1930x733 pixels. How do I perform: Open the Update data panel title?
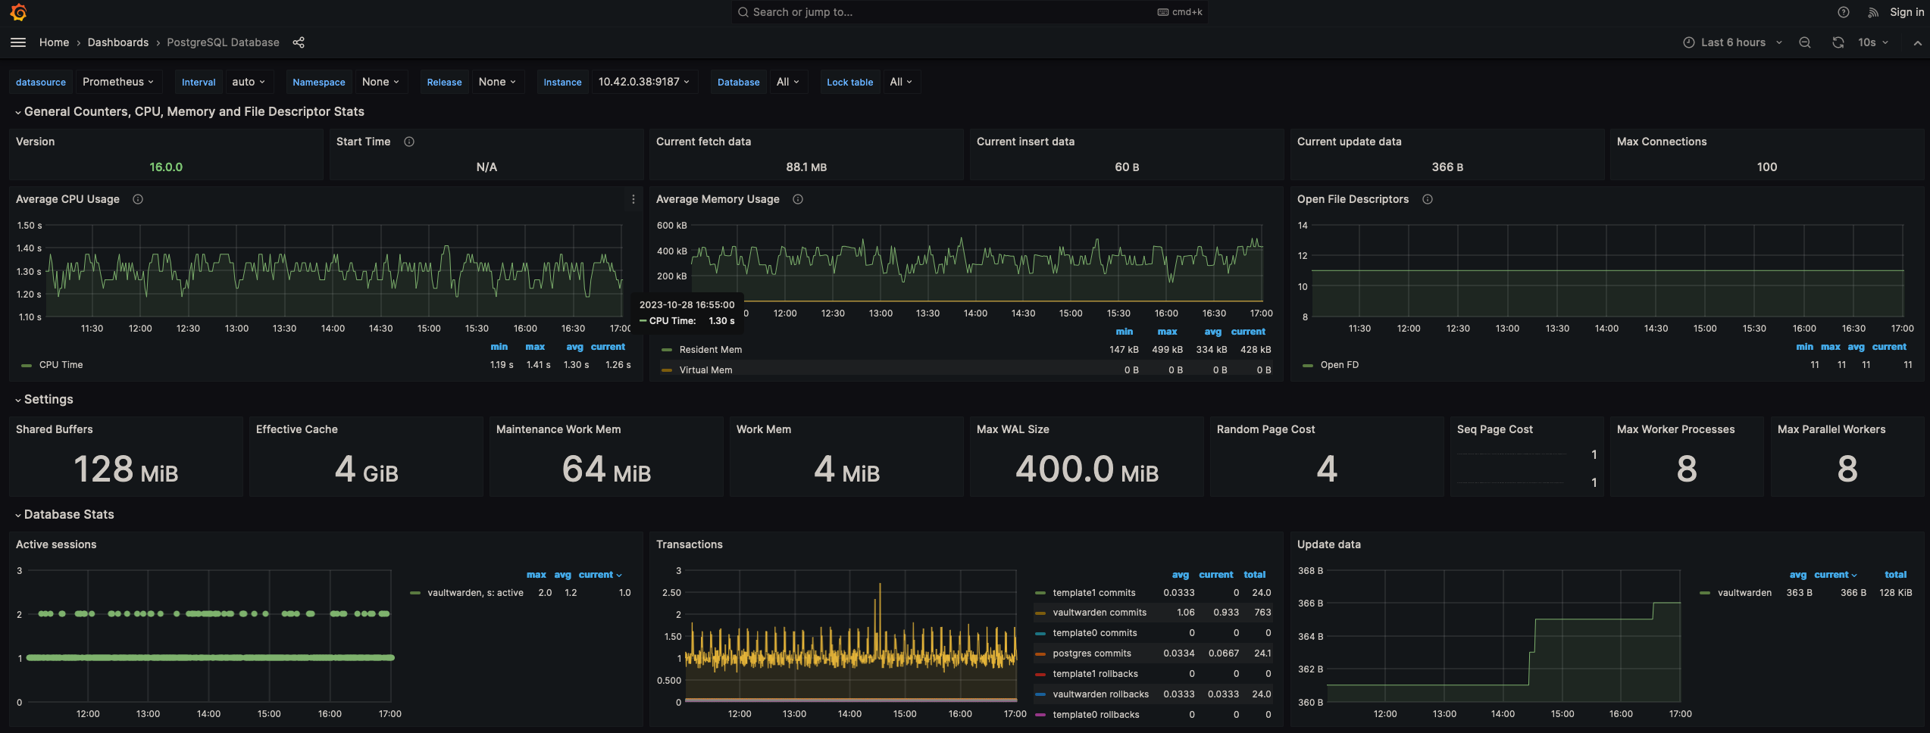pos(1329,544)
